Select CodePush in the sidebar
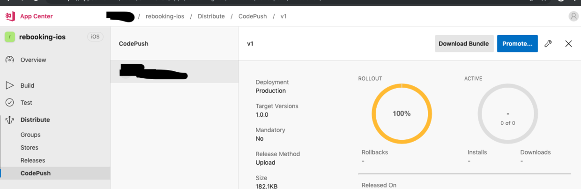Viewport: 581px width, 189px height. [55, 173]
